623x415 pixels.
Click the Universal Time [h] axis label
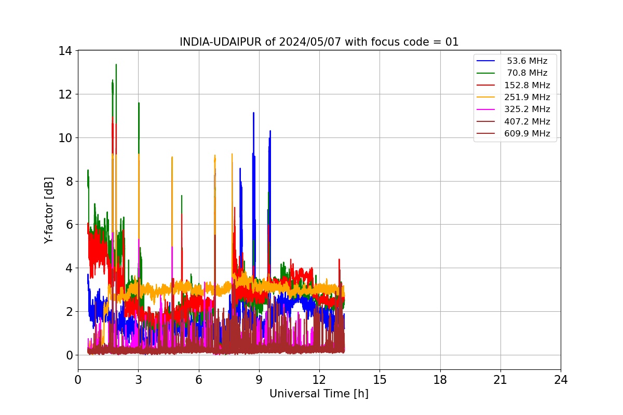(x=319, y=394)
